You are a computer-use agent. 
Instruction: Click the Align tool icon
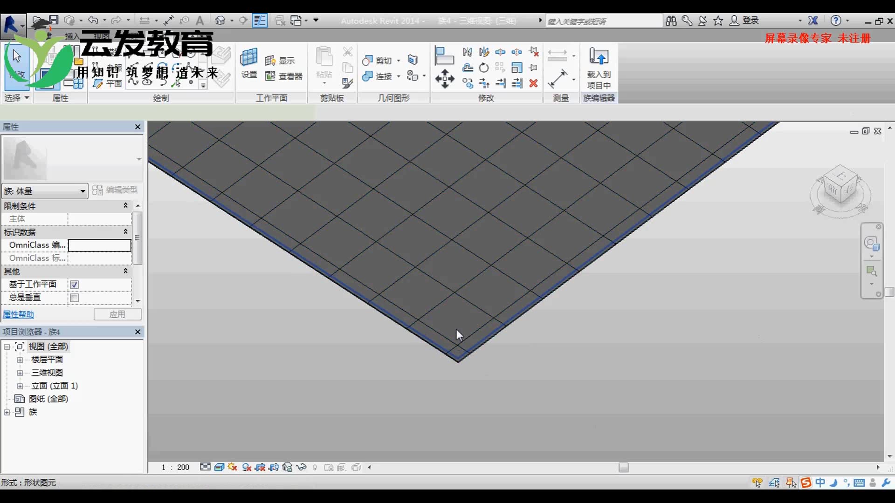click(x=444, y=56)
